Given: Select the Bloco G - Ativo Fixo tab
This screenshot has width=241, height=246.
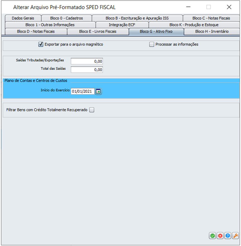Looking at the screenshot, I should point(156,31).
